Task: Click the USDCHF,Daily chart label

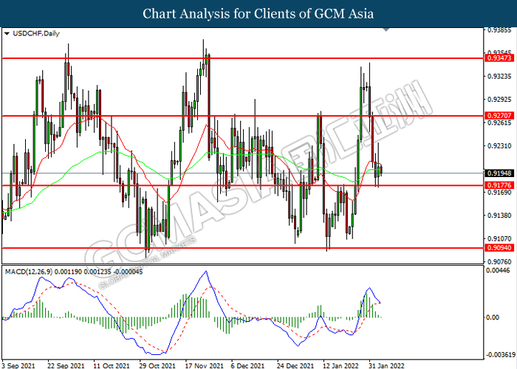Action: [36, 33]
